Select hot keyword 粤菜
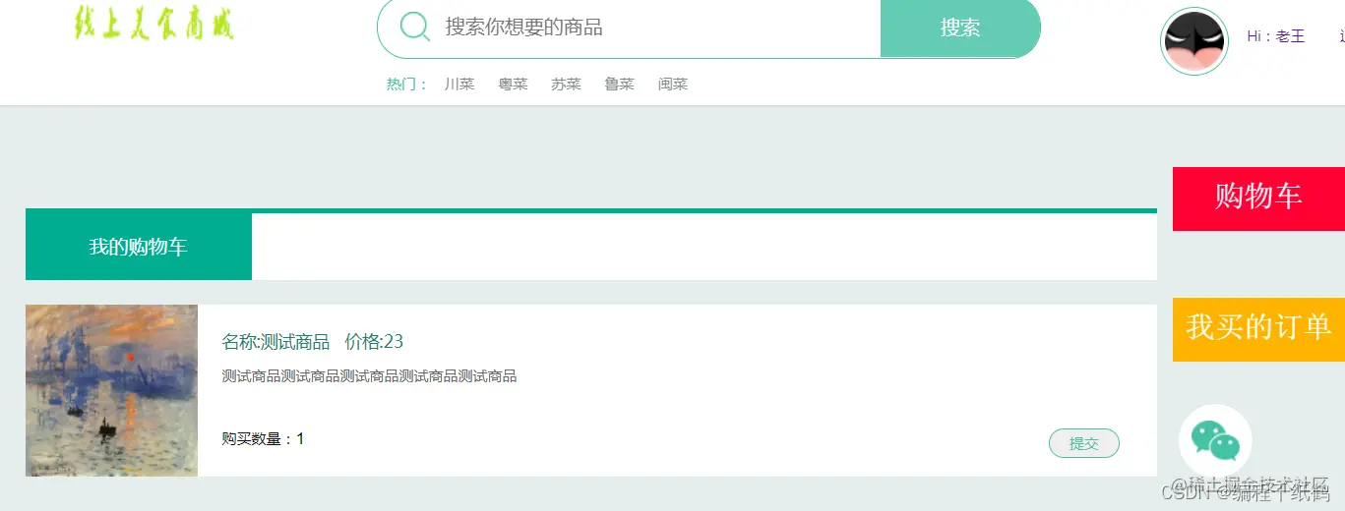 click(x=513, y=85)
